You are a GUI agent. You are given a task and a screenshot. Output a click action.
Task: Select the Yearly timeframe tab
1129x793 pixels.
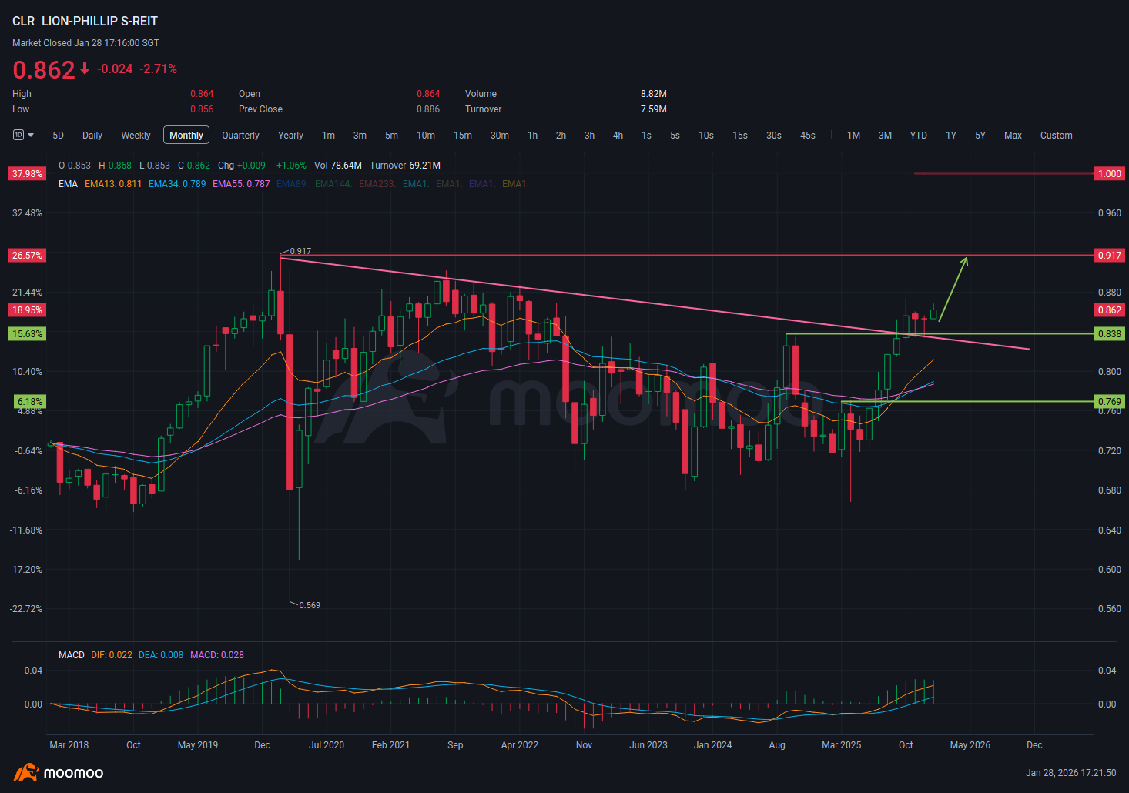[291, 136]
